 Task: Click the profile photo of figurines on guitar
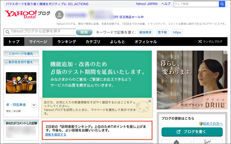tap(21, 83)
